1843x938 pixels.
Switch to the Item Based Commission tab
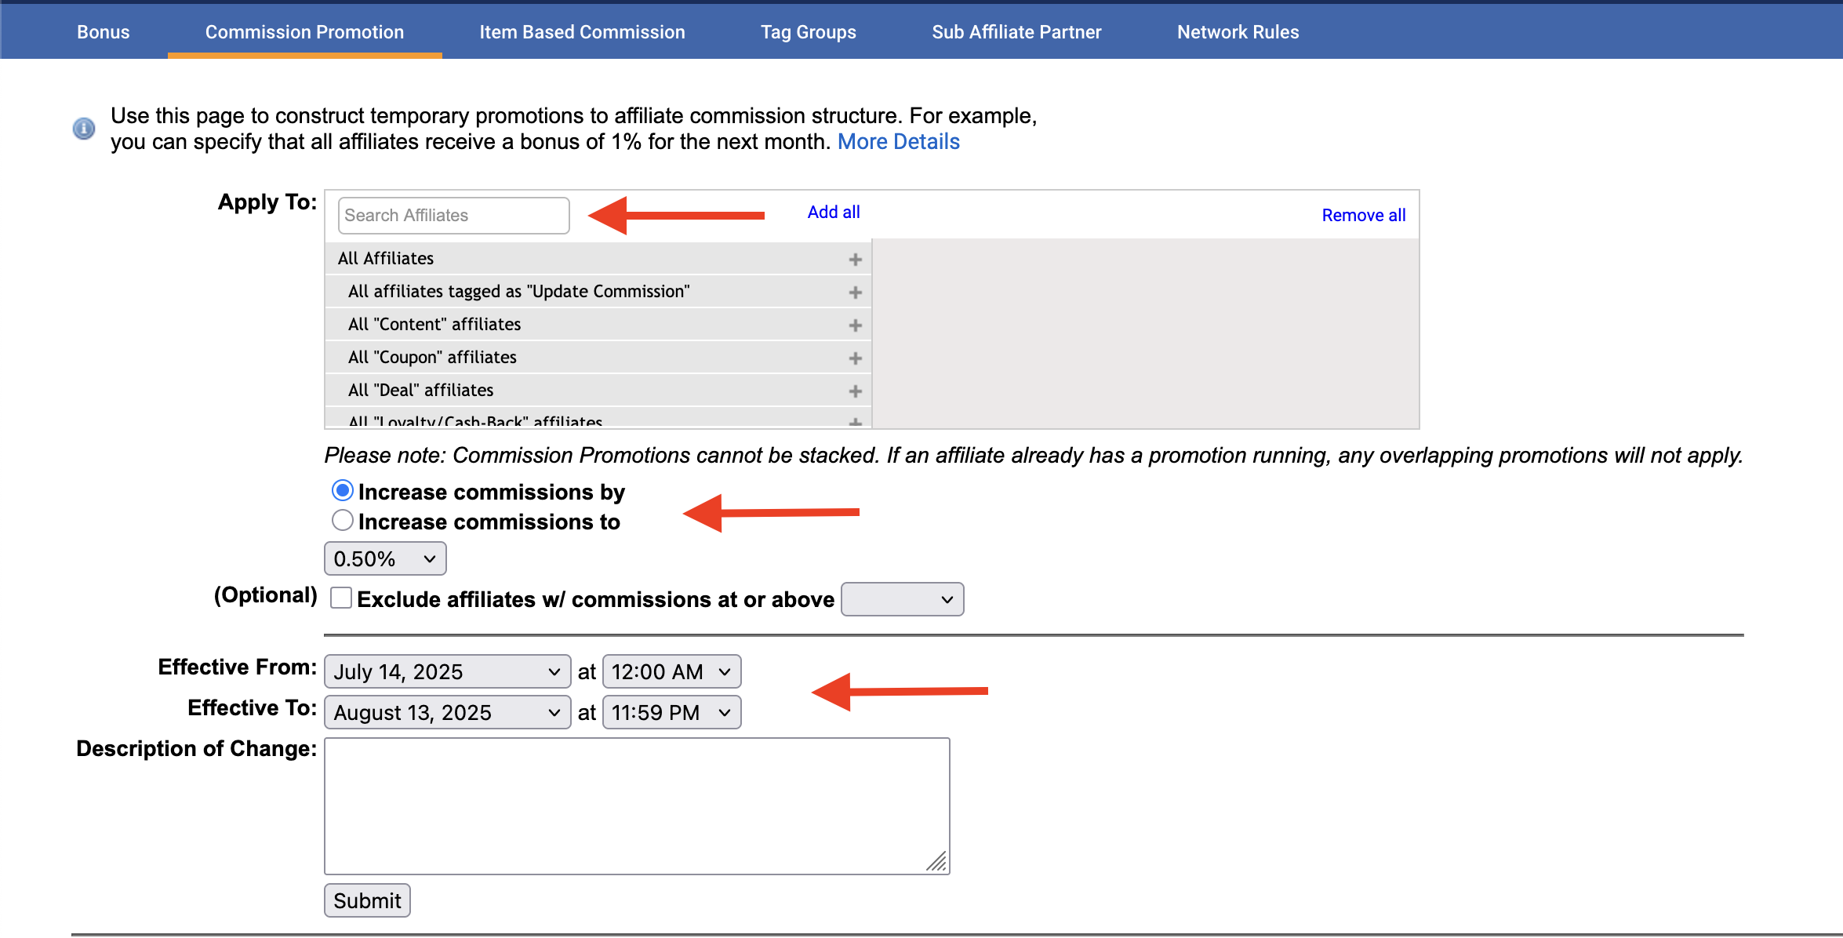tap(582, 32)
